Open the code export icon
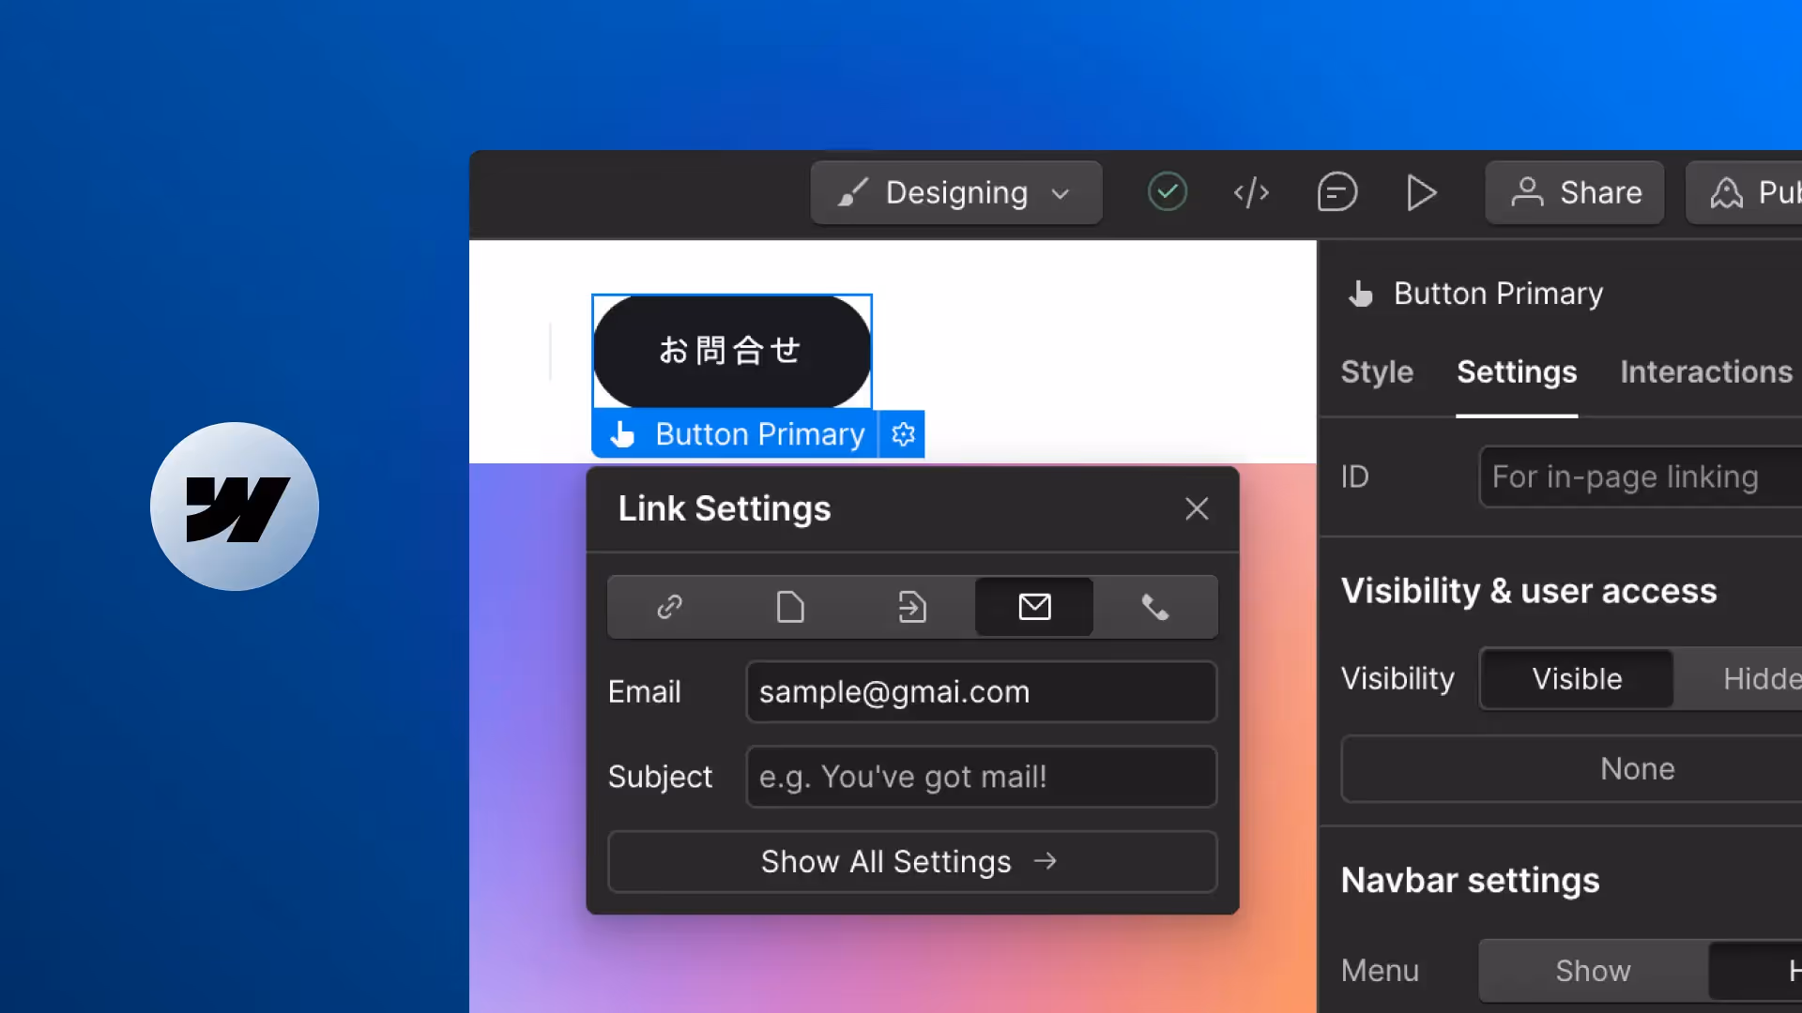 pos(1251,193)
